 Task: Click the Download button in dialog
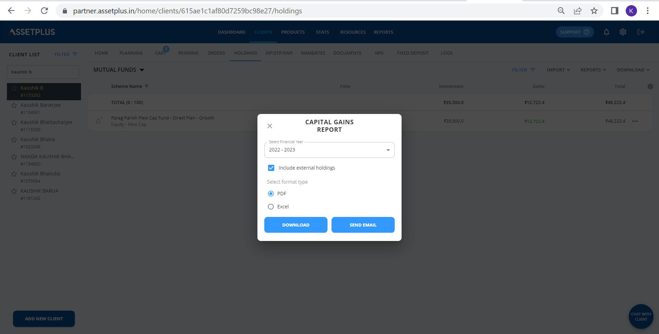click(296, 225)
